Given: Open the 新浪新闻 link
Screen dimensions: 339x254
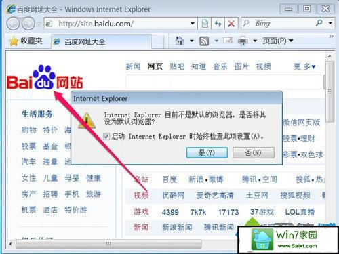Looking at the screenshot, I should click(177, 227).
